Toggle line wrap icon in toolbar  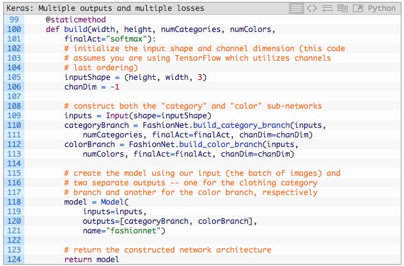click(x=327, y=8)
